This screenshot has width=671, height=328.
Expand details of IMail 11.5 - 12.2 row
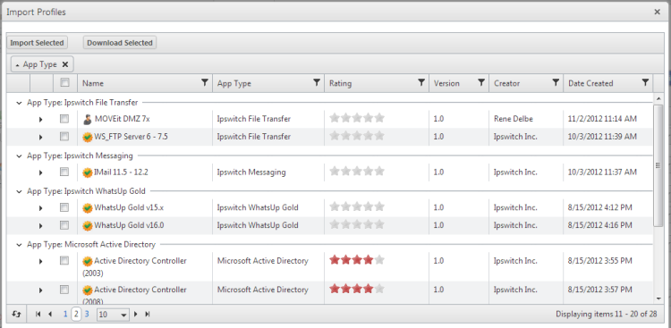pyautogui.click(x=40, y=172)
